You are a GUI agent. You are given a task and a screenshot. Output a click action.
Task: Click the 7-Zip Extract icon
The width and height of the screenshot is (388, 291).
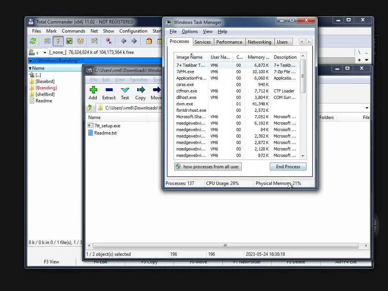coord(109,93)
